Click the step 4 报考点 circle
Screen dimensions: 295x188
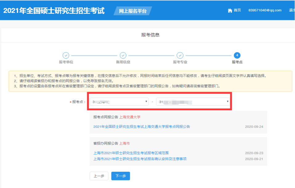237,55
